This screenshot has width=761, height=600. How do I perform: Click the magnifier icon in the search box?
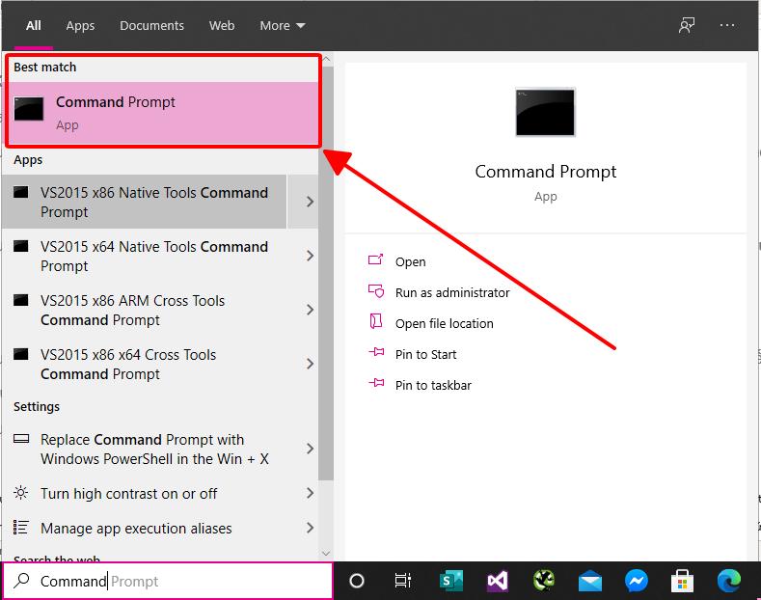(21, 581)
